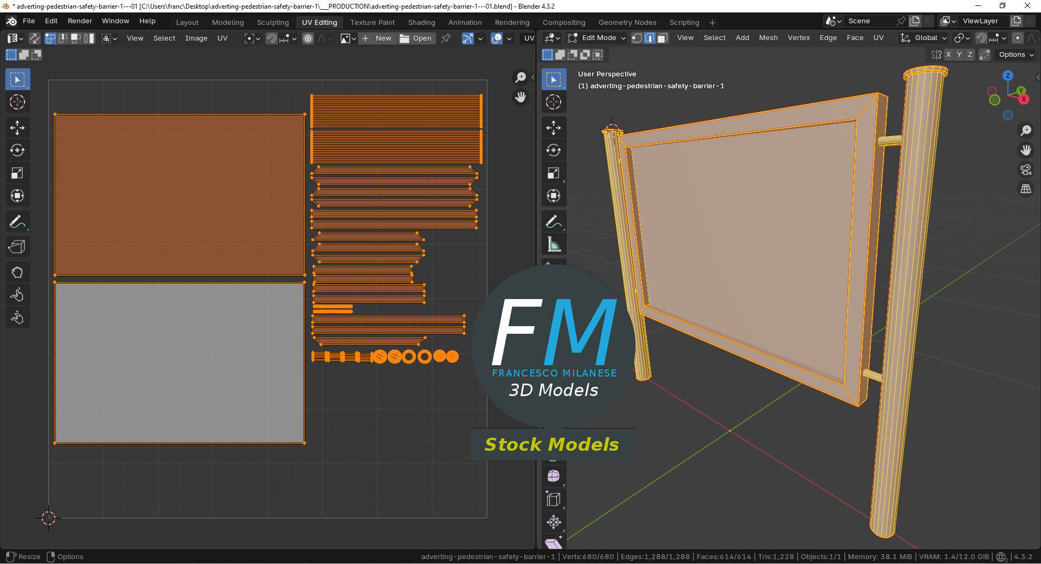The width and height of the screenshot is (1041, 564).
Task: Enable UV island select mode
Action: tap(89, 38)
